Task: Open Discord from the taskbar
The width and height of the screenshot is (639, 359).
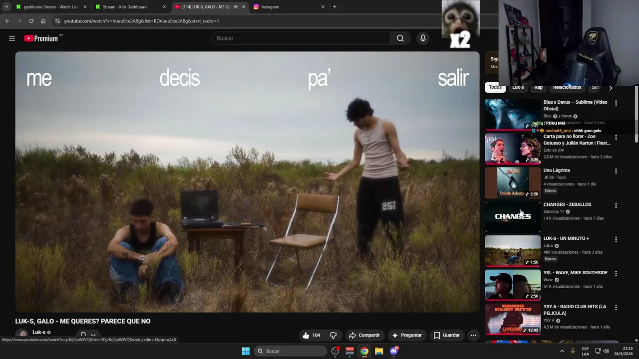Action: [x=394, y=351]
